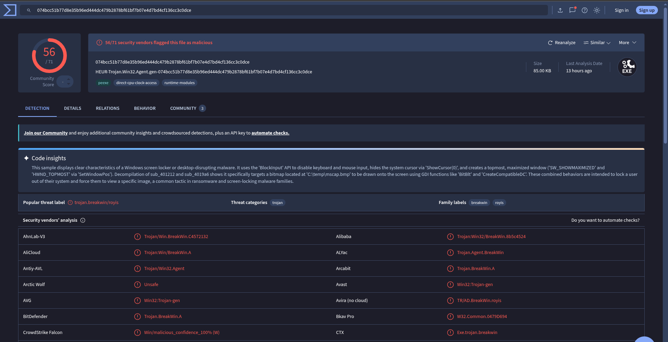Open the Details tab
This screenshot has height=342, width=668.
click(x=73, y=108)
